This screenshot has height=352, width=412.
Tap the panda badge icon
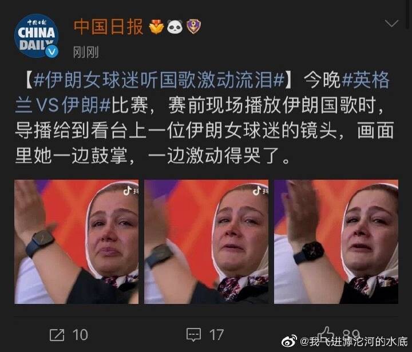pos(175,27)
